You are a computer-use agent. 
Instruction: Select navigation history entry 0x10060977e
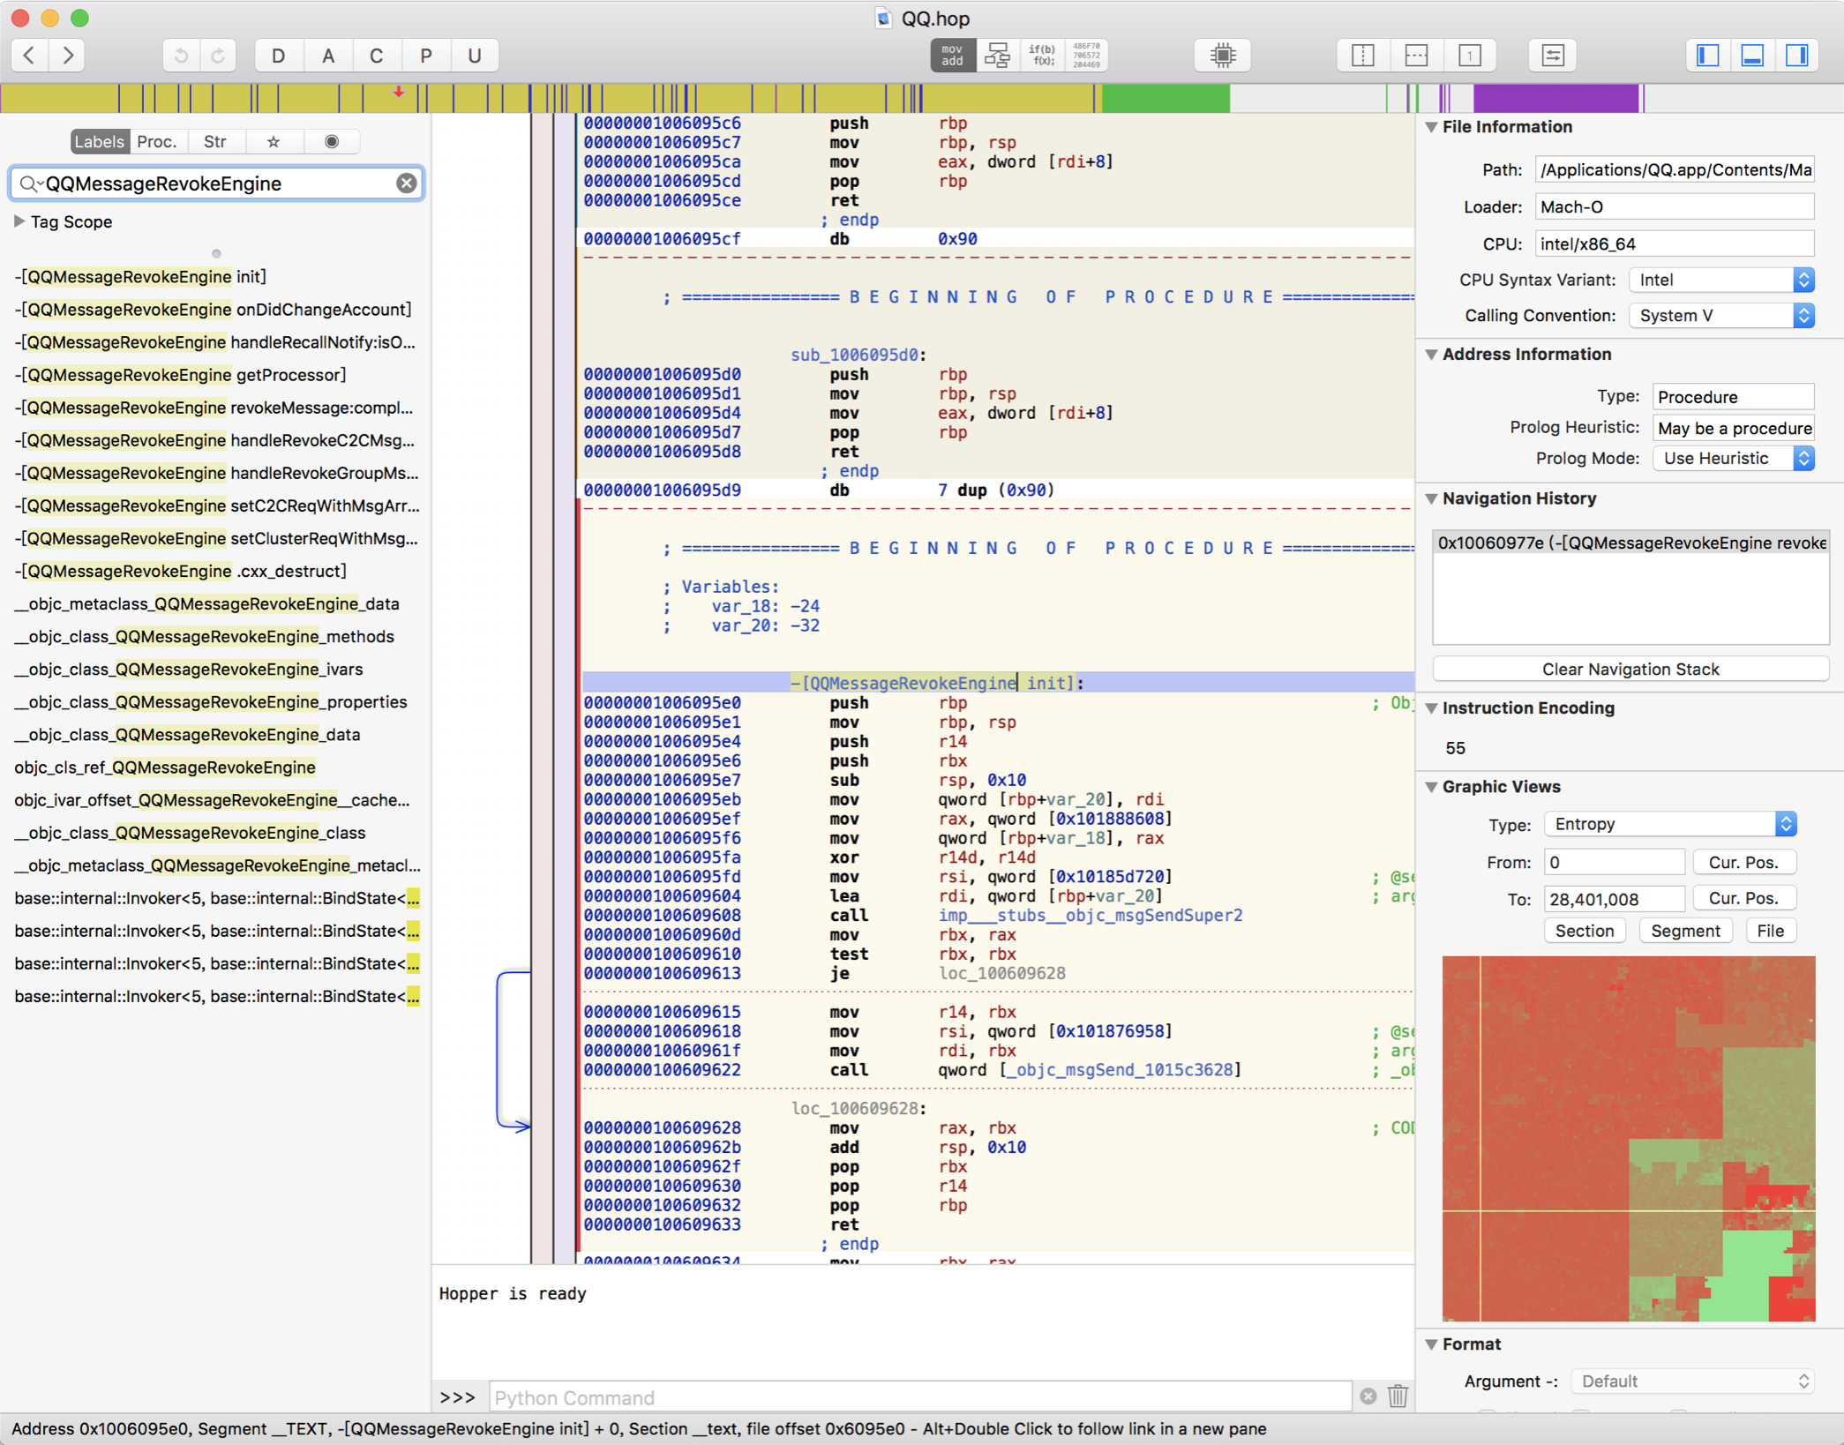[1630, 543]
